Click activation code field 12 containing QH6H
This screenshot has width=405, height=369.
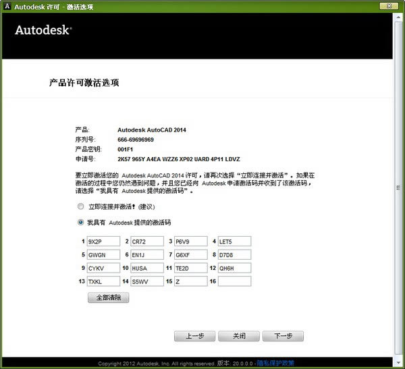point(234,268)
